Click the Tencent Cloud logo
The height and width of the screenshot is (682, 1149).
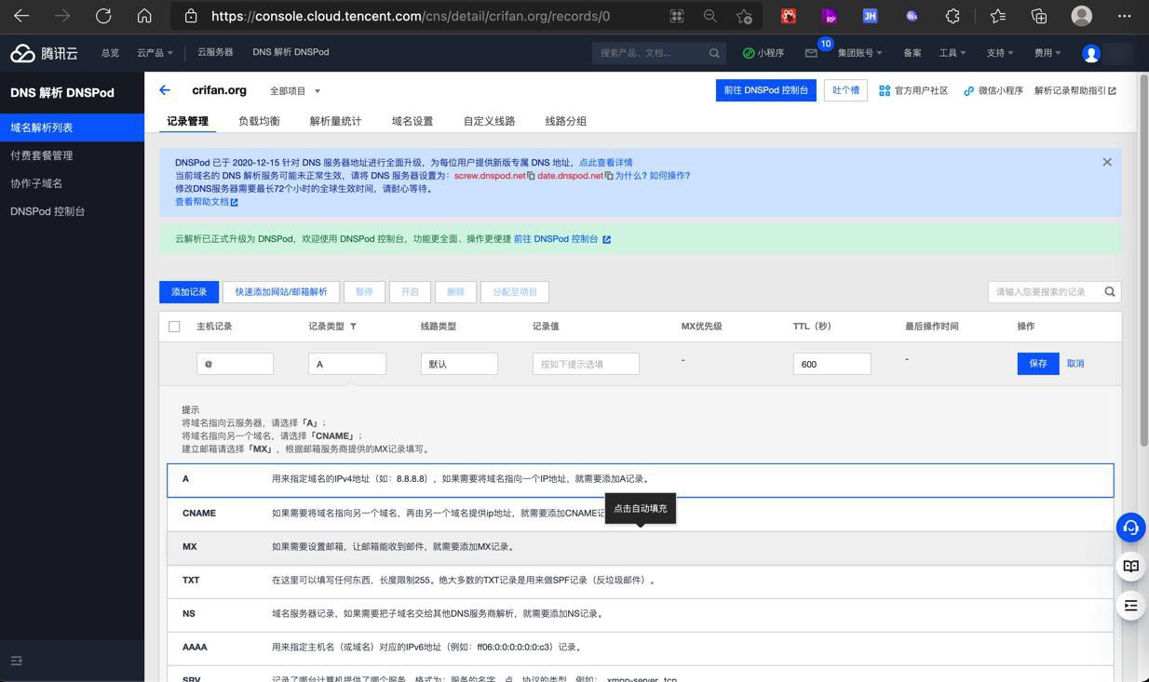[44, 53]
